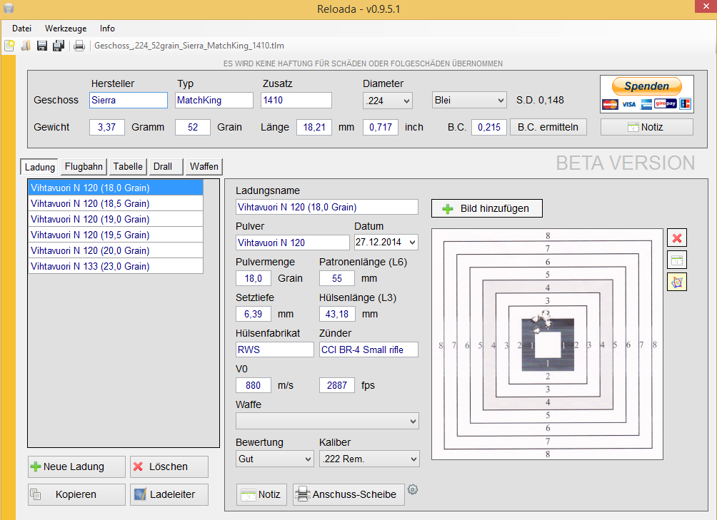This screenshot has width=717, height=520.
Task: Click the Spenden donate button
Action: 646,86
